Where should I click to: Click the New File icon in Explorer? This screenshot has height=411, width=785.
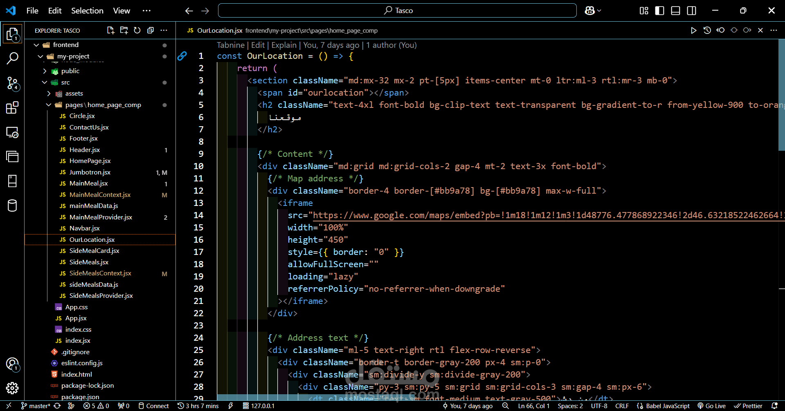pyautogui.click(x=110, y=30)
